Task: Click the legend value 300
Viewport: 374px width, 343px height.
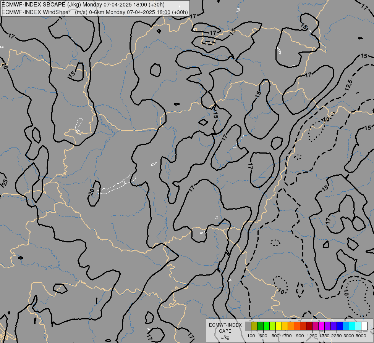Action: (263, 336)
